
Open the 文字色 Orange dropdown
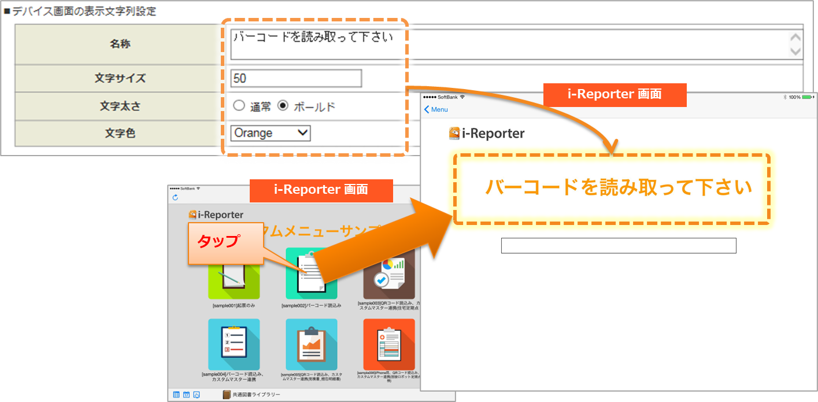click(x=270, y=133)
